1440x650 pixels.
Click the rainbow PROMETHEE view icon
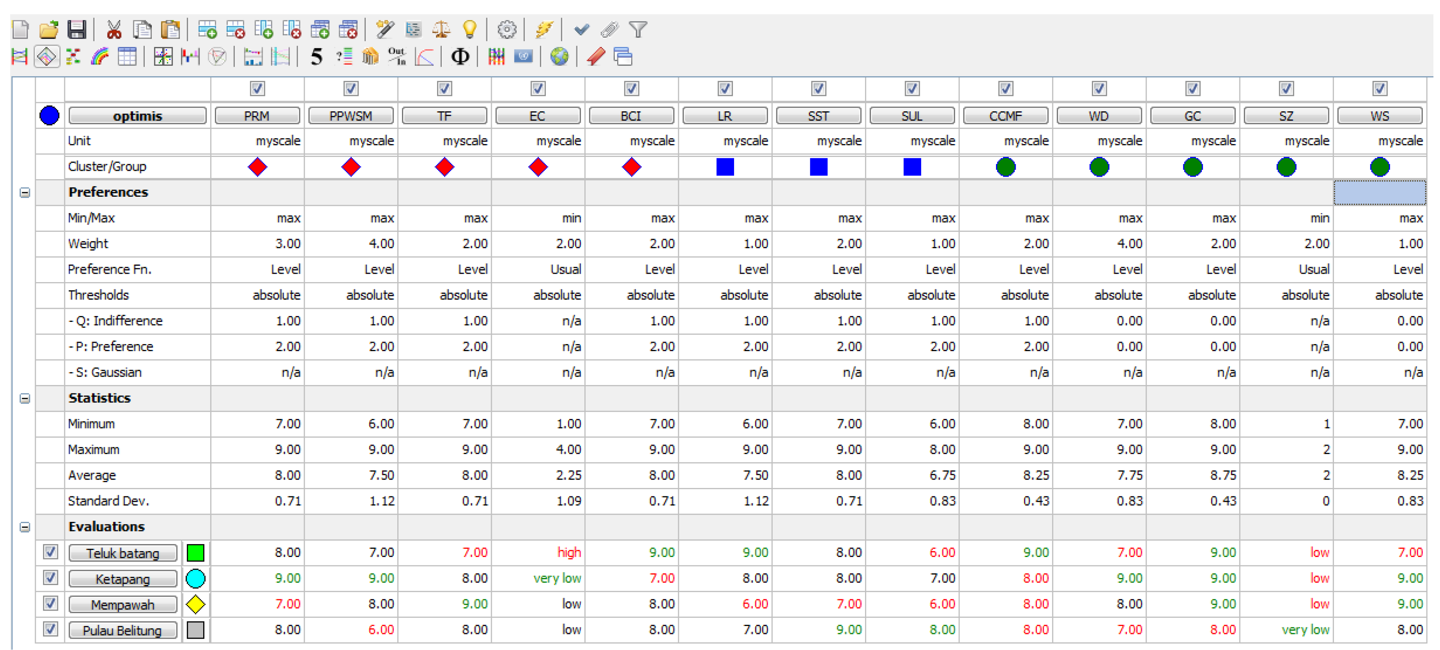[x=100, y=57]
